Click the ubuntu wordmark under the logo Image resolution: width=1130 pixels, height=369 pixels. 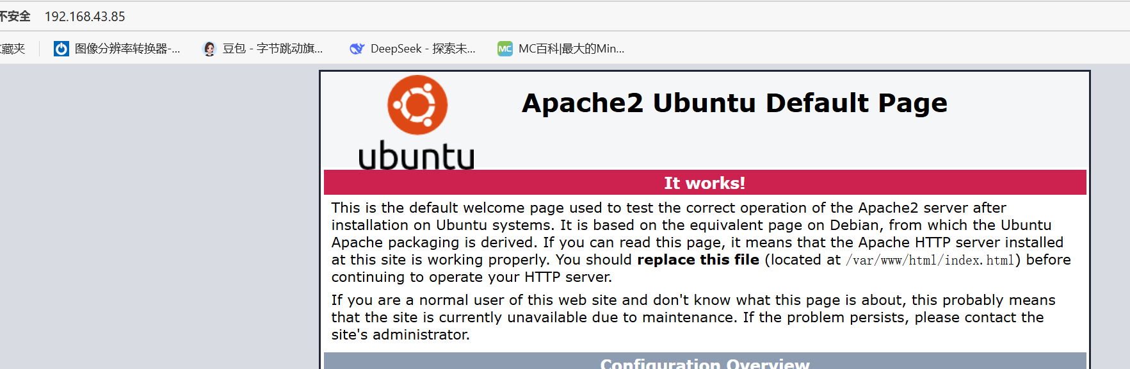coord(416,156)
